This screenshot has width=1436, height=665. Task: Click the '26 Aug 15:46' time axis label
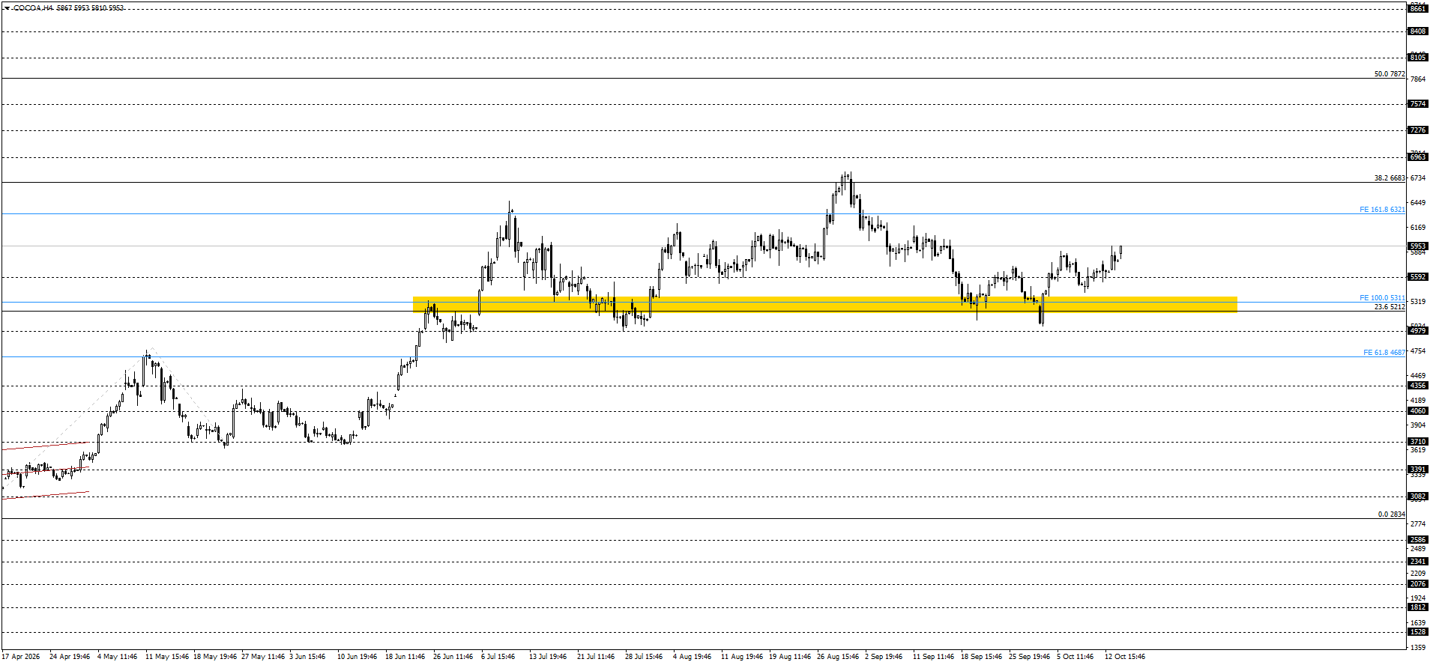(x=838, y=657)
